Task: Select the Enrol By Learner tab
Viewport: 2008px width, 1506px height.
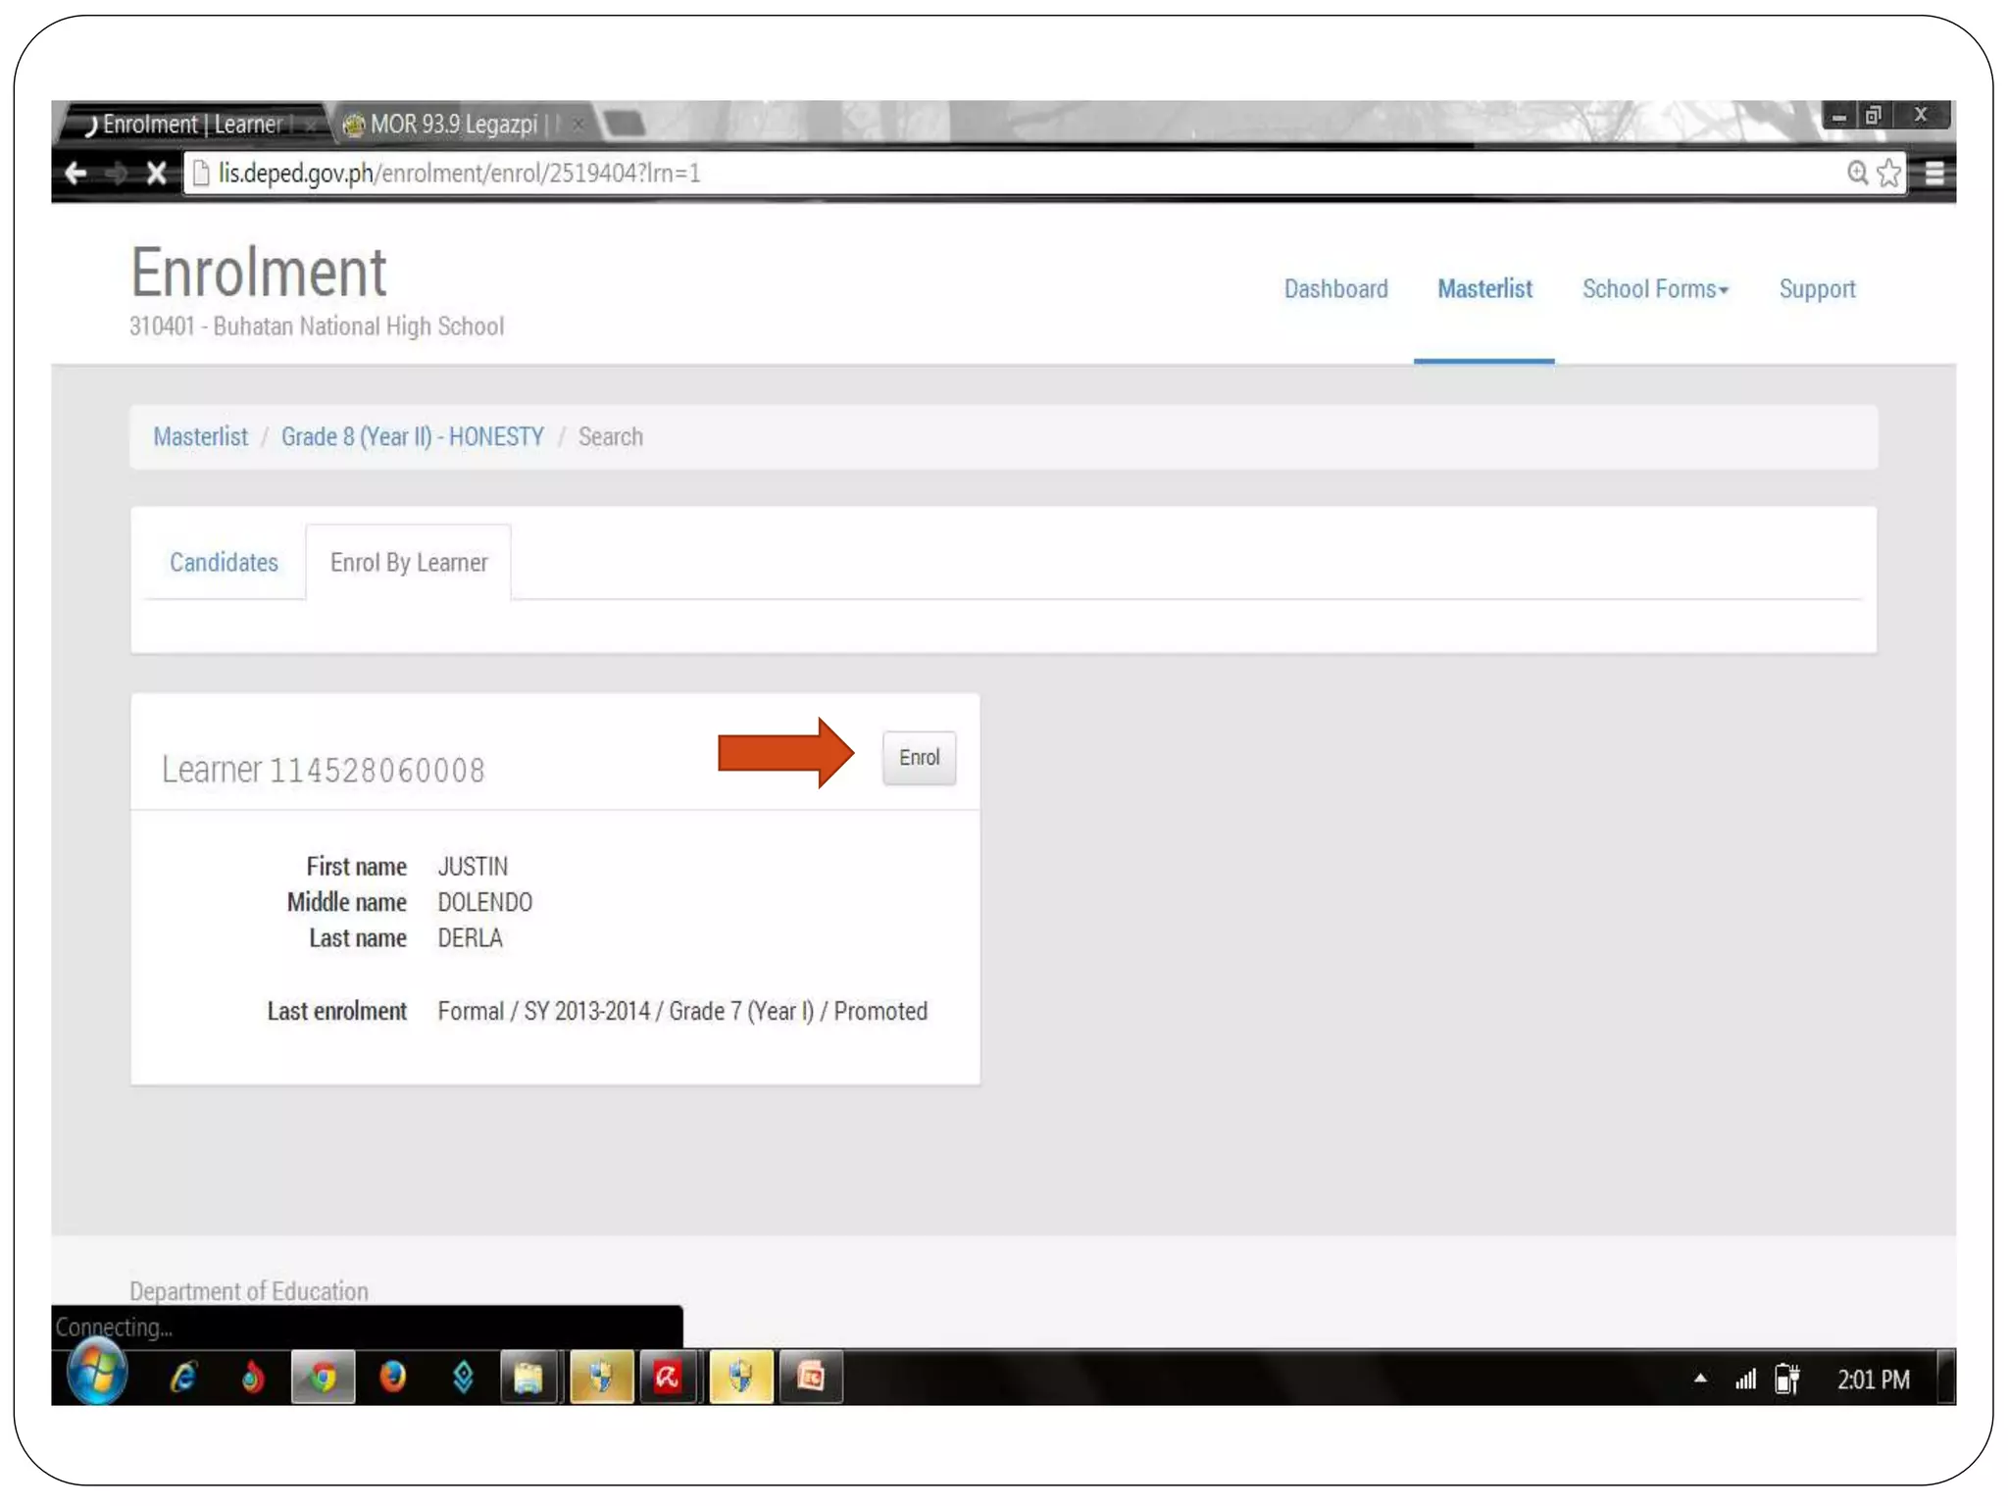Action: pos(409,563)
